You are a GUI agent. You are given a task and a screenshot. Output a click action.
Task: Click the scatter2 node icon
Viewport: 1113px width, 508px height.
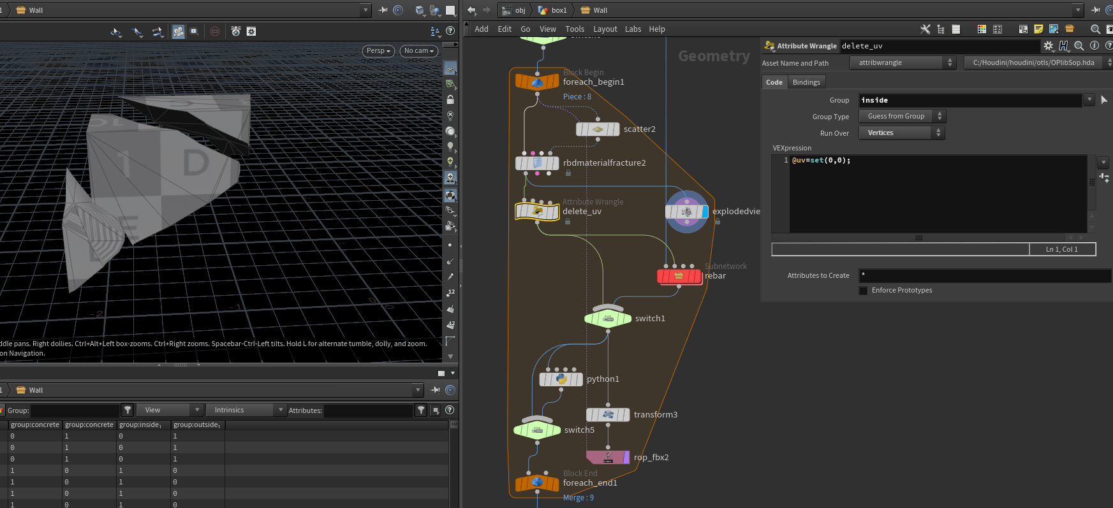(598, 129)
